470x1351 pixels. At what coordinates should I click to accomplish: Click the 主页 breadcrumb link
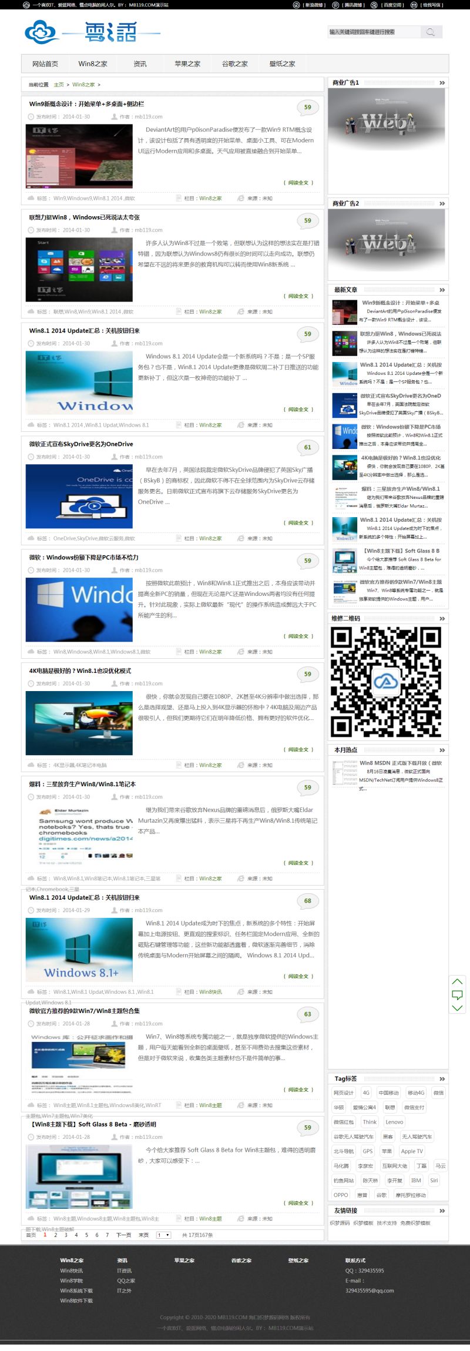coord(59,85)
